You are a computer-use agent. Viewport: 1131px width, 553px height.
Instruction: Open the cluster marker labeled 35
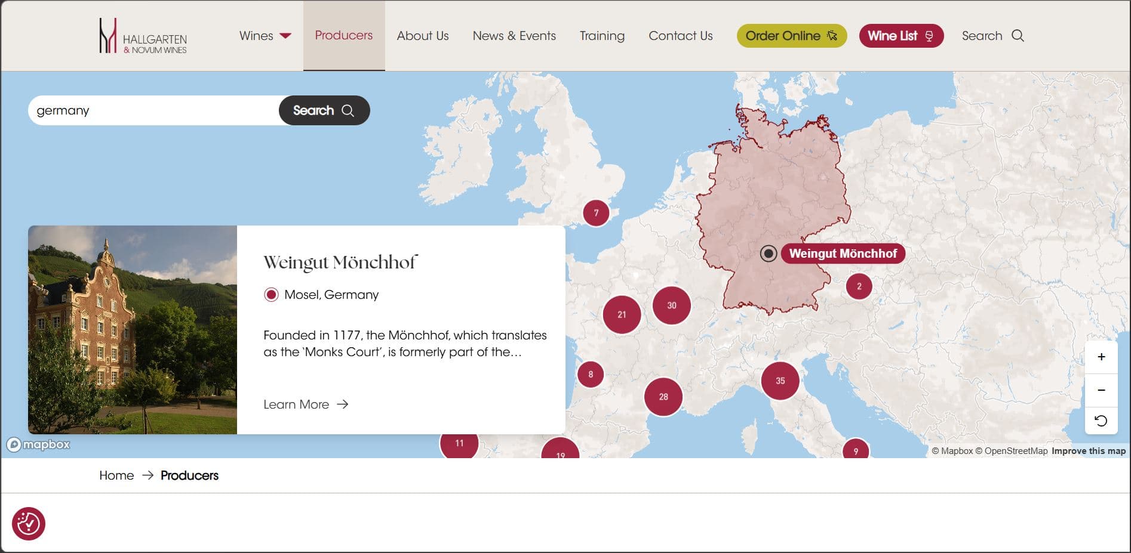780,381
